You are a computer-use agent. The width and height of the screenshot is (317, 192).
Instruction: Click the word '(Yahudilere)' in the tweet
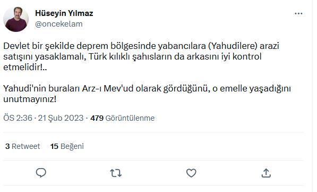tap(233, 46)
